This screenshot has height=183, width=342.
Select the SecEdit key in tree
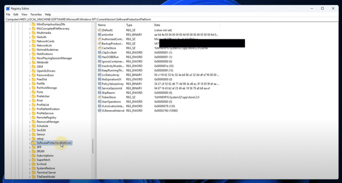41,130
